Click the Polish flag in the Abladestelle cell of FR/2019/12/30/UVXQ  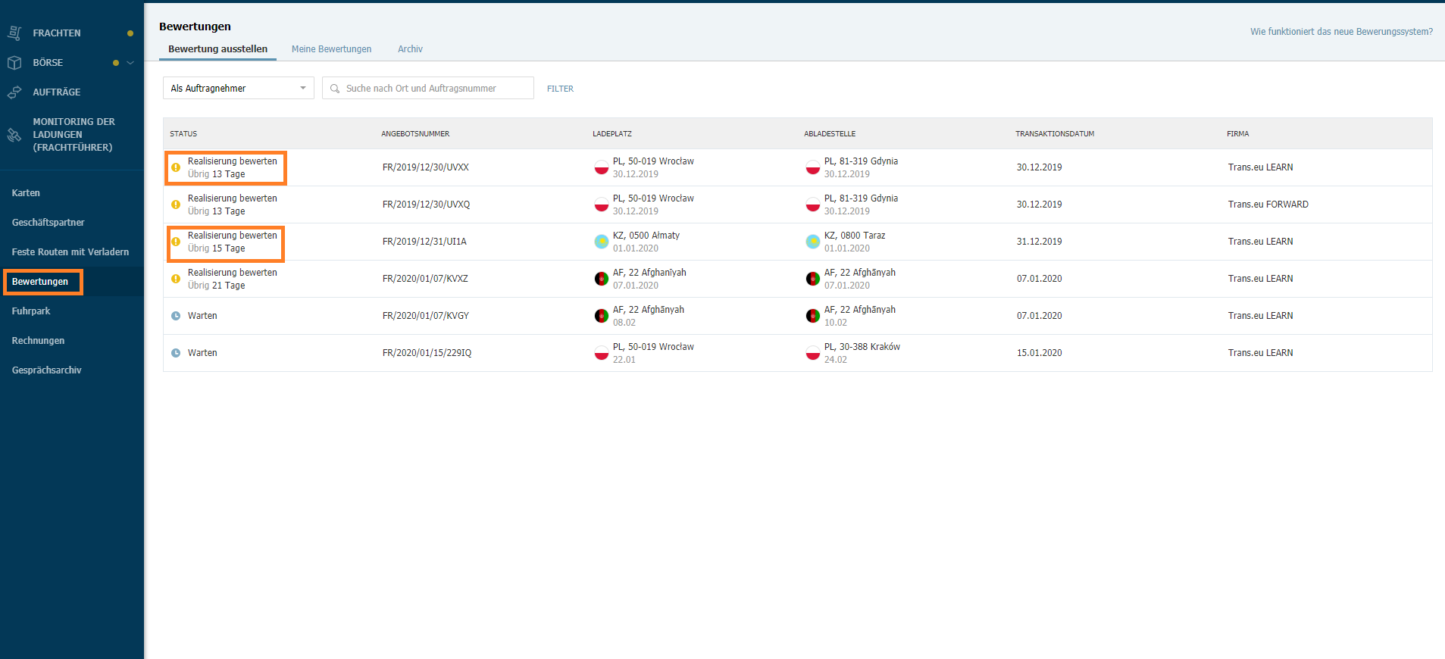(x=813, y=205)
